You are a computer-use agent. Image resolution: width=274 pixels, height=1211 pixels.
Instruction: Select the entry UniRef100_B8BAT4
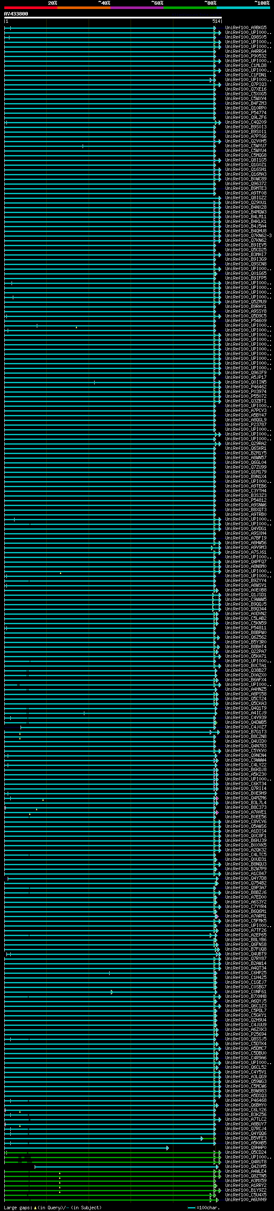[x=246, y=647]
